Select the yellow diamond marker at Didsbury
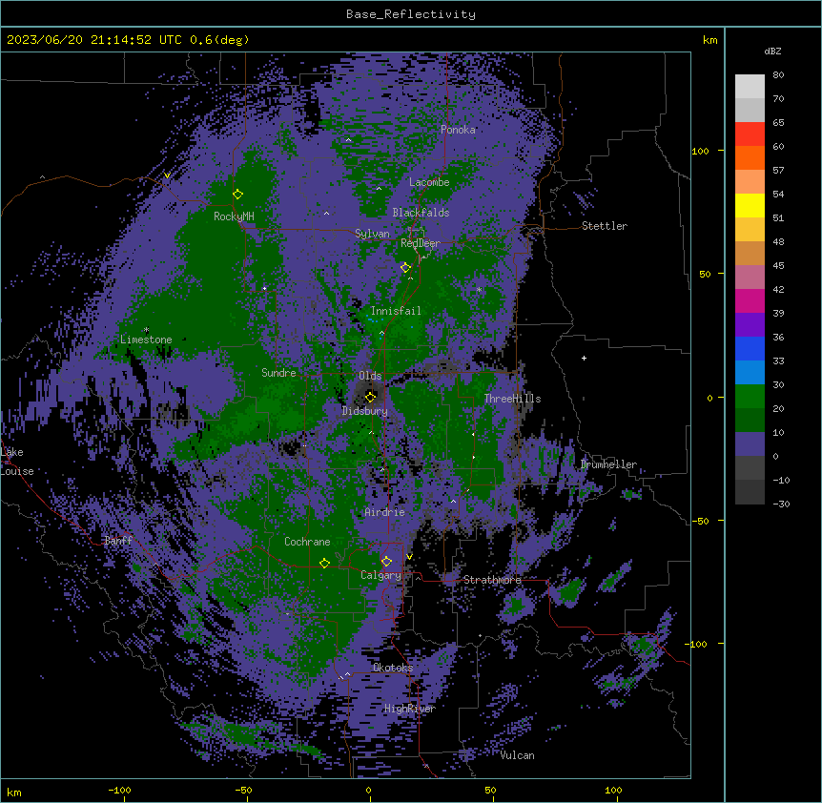Screen dimensions: 822x803 click(x=370, y=397)
